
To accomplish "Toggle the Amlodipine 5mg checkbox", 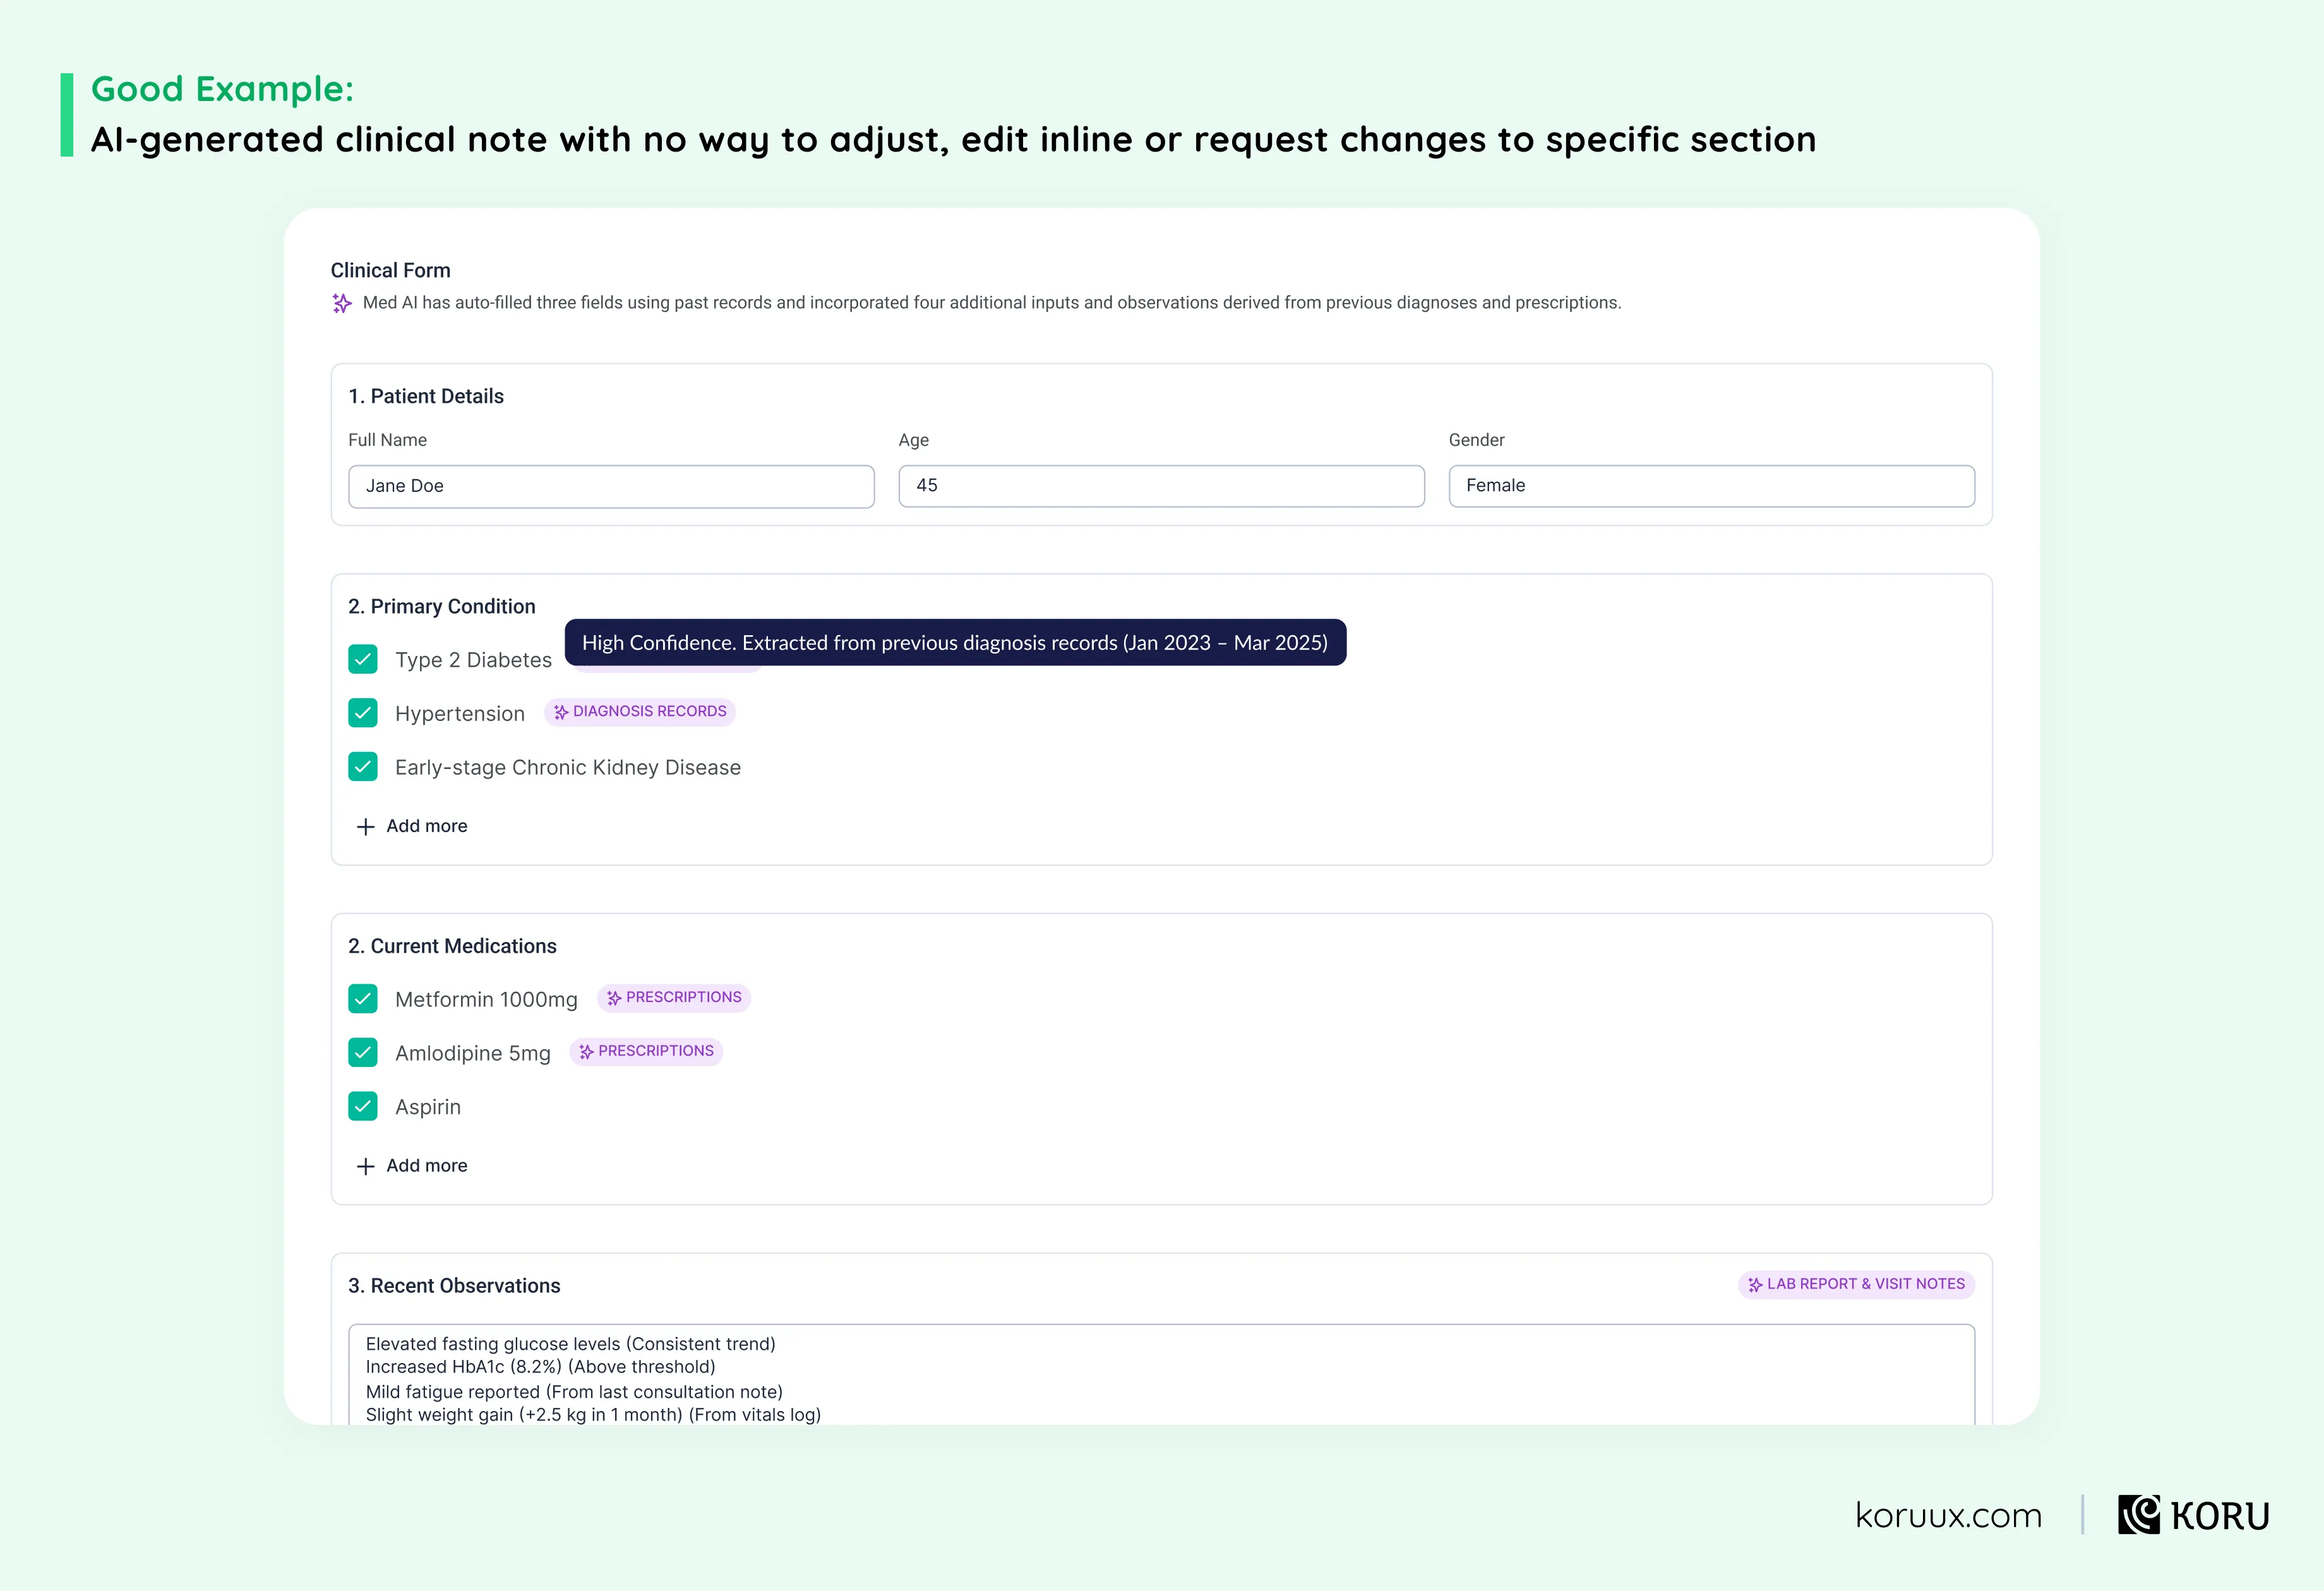I will (x=363, y=1052).
